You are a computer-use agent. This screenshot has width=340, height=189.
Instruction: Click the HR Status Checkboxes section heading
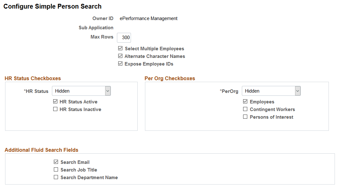point(33,78)
